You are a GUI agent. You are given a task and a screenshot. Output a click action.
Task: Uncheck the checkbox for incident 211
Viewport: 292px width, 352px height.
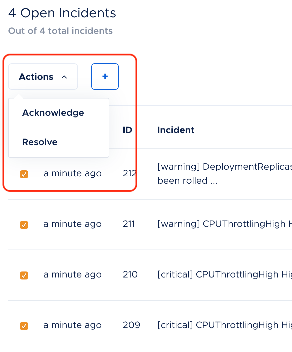[x=24, y=225]
